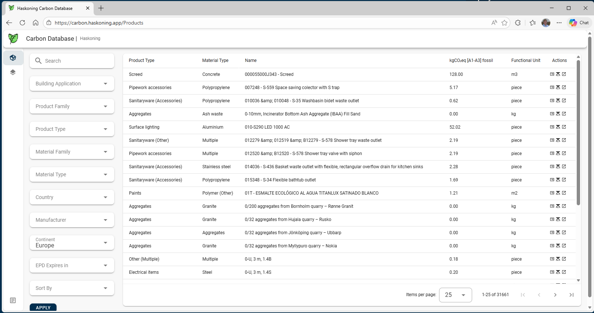
Task: Open Copilot Chat in browser toolbar
Action: pos(579,23)
